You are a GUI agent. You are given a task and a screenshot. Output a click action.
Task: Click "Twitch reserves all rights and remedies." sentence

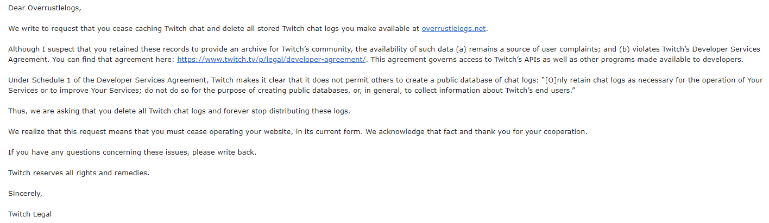(79, 173)
